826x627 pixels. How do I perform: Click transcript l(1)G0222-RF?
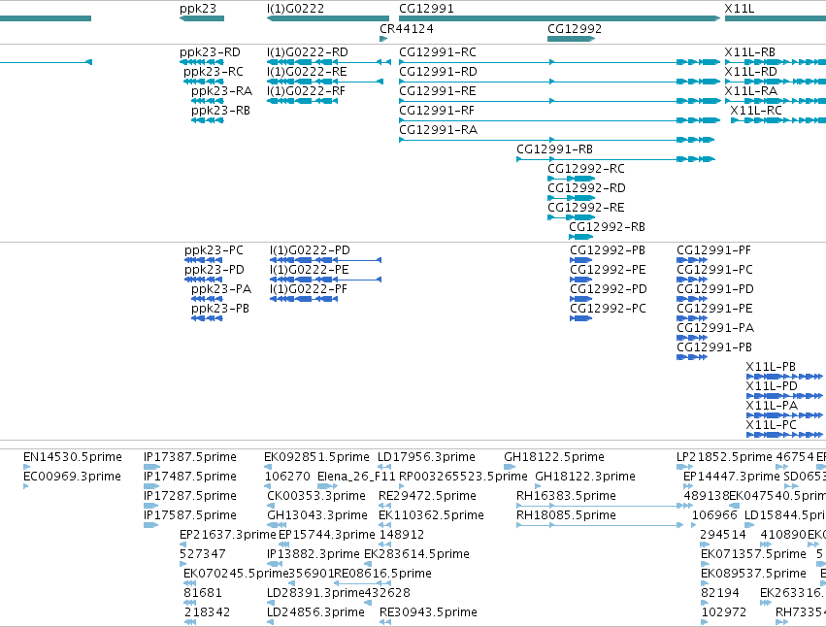[306, 91]
